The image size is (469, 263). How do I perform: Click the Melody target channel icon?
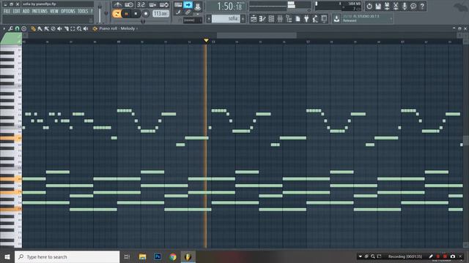click(x=95, y=28)
